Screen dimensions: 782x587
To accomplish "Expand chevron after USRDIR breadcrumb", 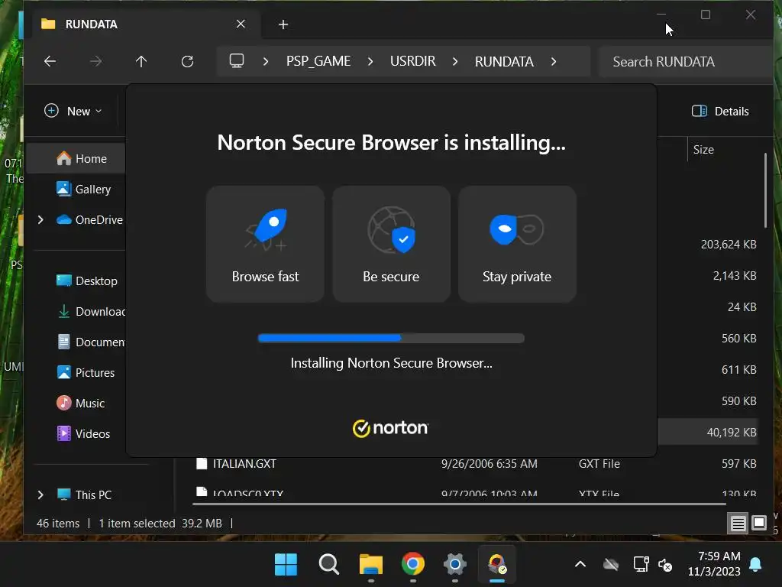I will point(455,61).
